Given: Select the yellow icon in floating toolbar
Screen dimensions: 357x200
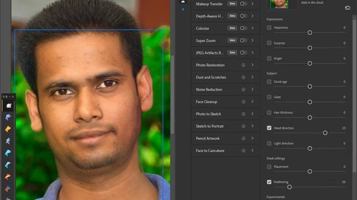Looking at the screenshot, I should pos(8,129).
